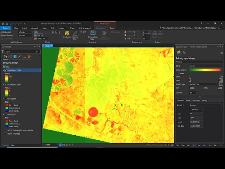List layers by selection

(15, 57)
